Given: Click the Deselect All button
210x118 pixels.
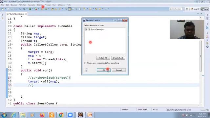Looking at the screenshot, I should coord(118,58).
